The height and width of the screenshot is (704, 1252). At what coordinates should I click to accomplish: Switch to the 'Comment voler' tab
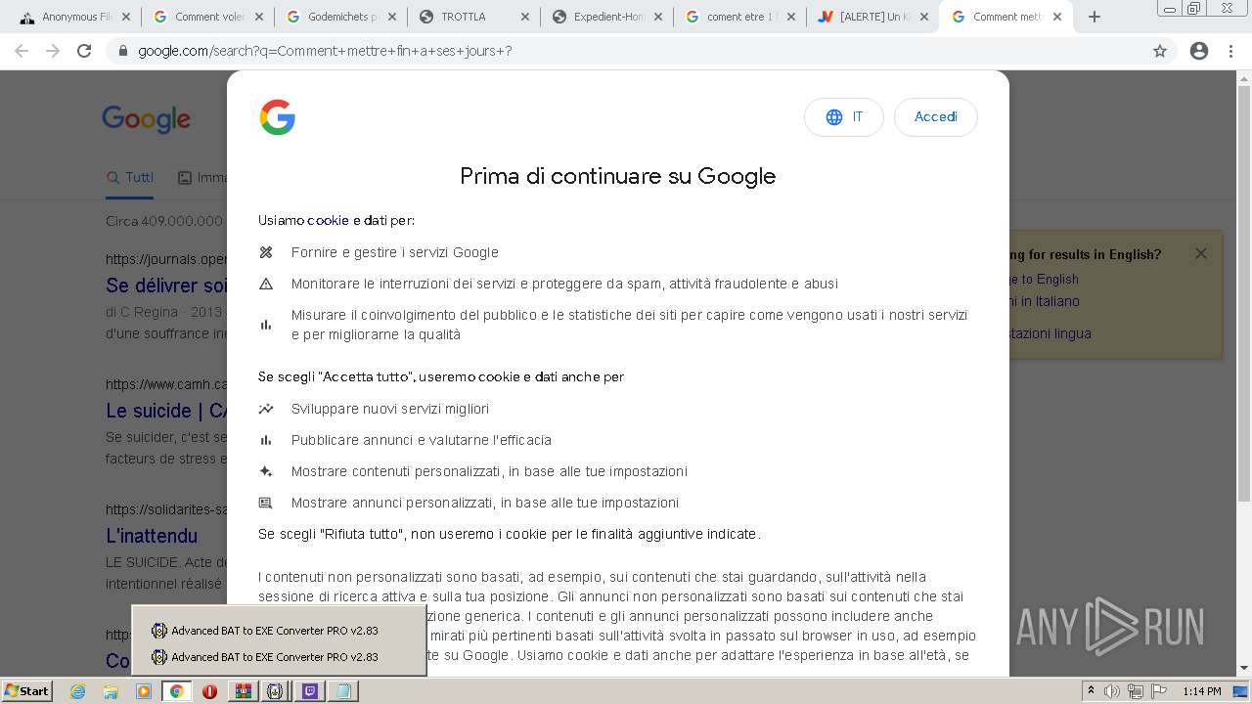tap(209, 17)
